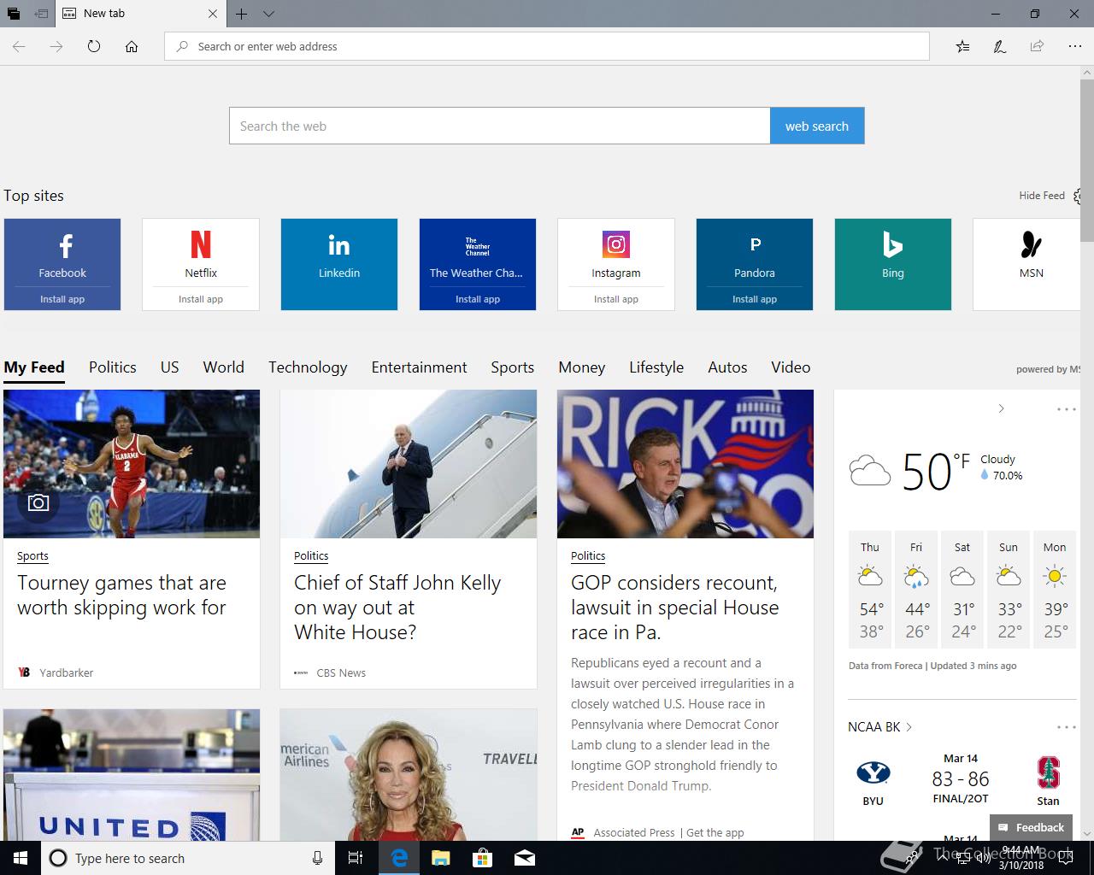Refresh the page
Screen dimensions: 1094x875
coord(94,46)
